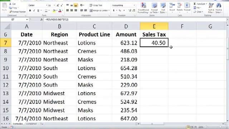
Task: Click Delete cells button
Action: tap(180, 8)
